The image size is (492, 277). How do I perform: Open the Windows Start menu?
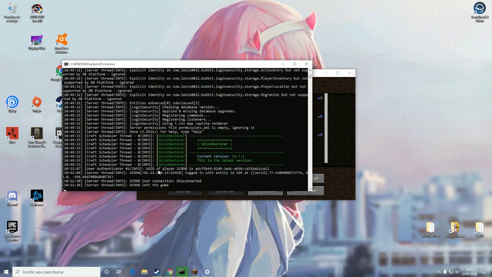click(6, 272)
